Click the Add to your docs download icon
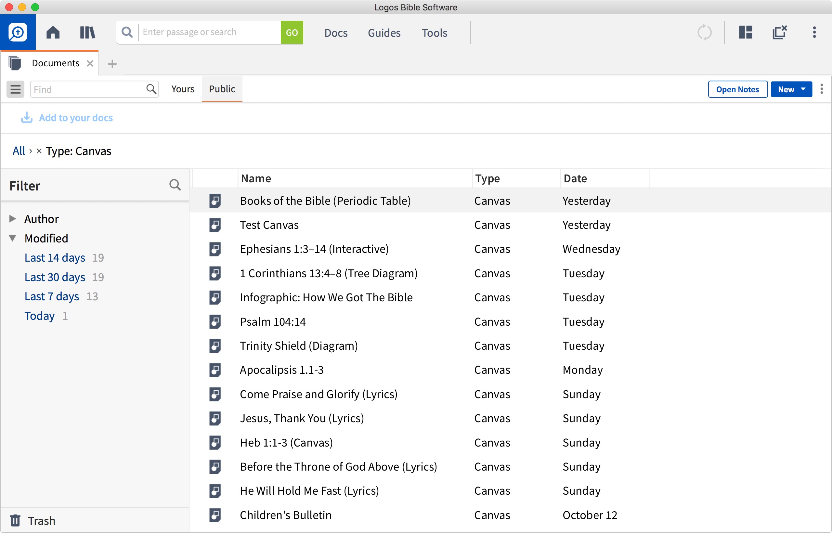Viewport: 832px width, 533px height. [x=27, y=118]
